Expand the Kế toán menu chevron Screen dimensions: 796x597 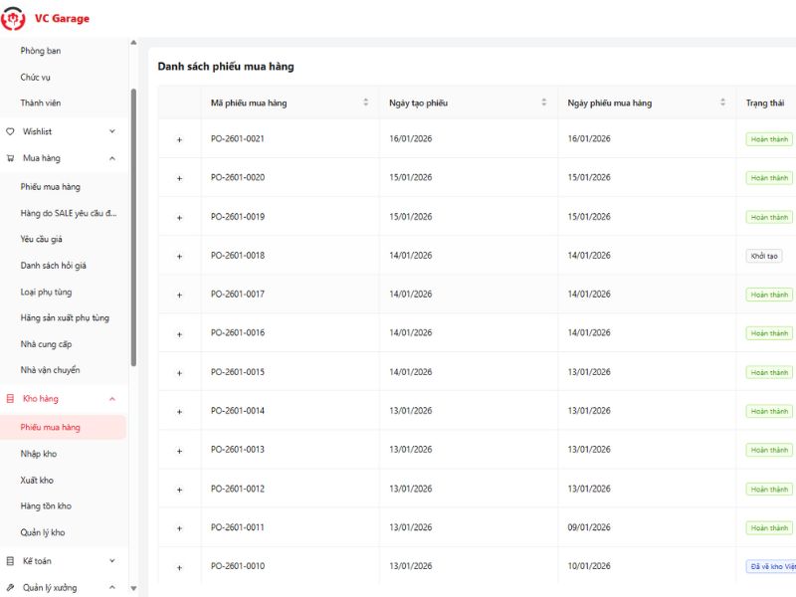click(111, 561)
